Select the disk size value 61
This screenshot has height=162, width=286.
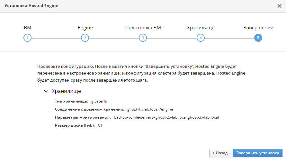[100, 125]
